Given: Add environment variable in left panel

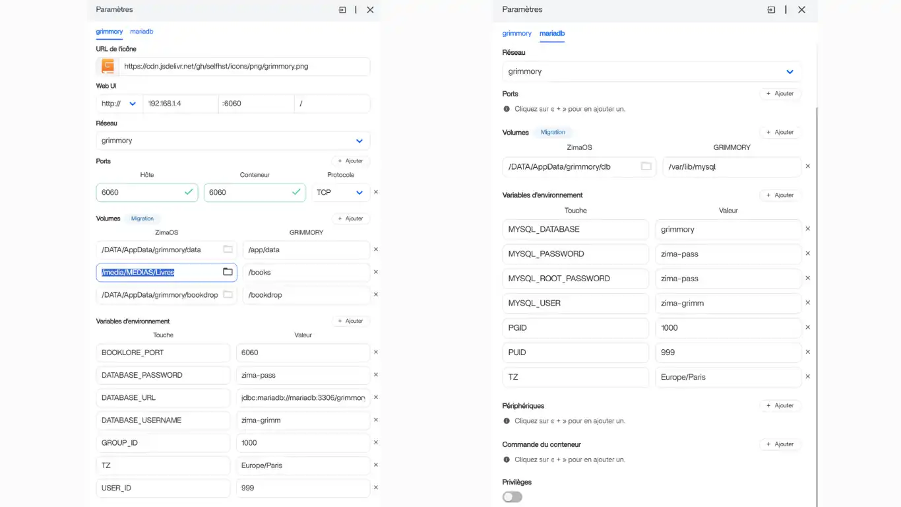Looking at the screenshot, I should point(350,321).
